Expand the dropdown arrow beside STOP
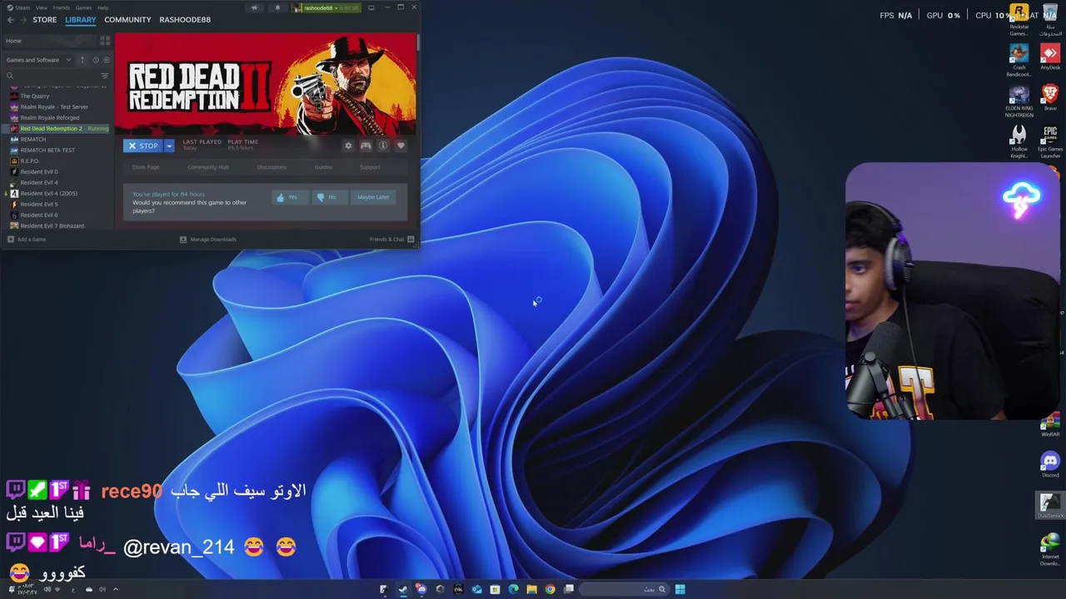This screenshot has width=1066, height=599. click(169, 146)
